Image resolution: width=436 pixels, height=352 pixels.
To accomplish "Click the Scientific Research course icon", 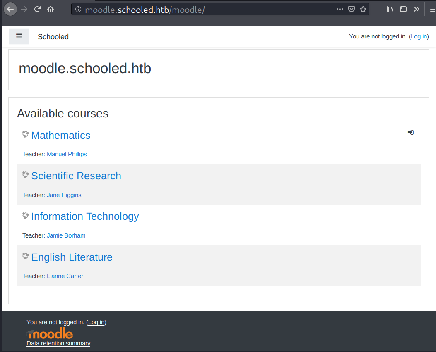I will 26,175.
